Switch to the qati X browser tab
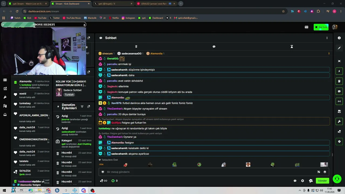 coord(113,4)
